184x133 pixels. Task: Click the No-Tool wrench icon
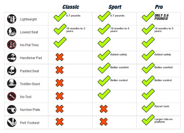tap(12, 97)
